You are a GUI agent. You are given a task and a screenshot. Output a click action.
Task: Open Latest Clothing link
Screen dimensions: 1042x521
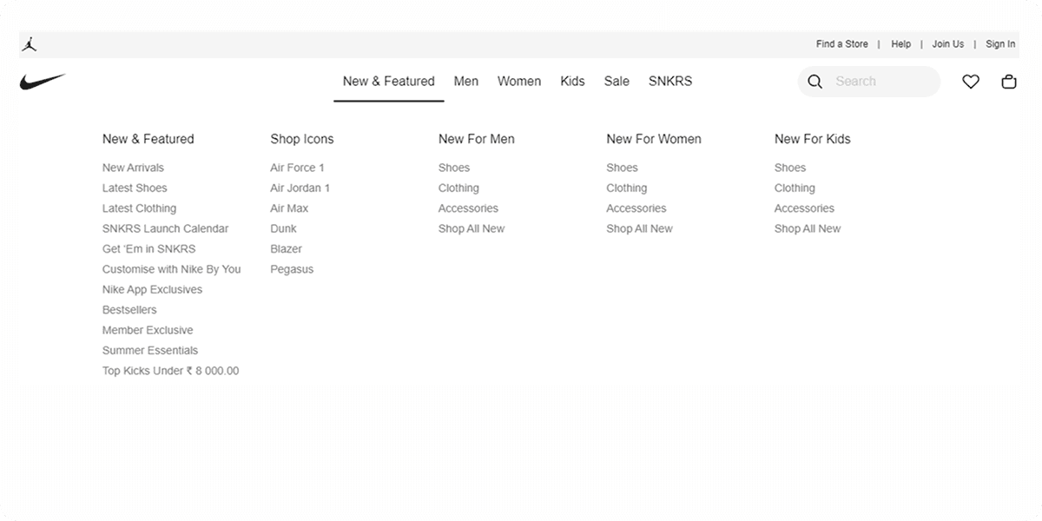pyautogui.click(x=139, y=208)
